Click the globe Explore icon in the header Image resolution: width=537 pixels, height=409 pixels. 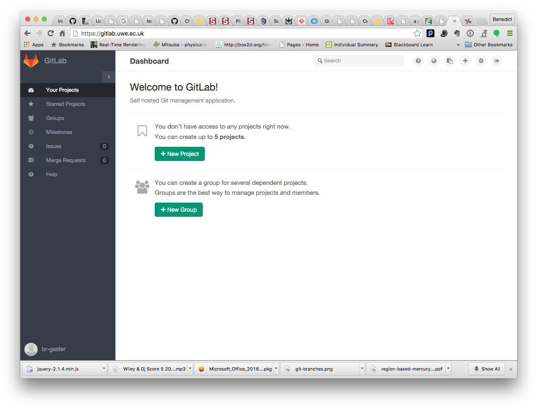pyautogui.click(x=434, y=61)
